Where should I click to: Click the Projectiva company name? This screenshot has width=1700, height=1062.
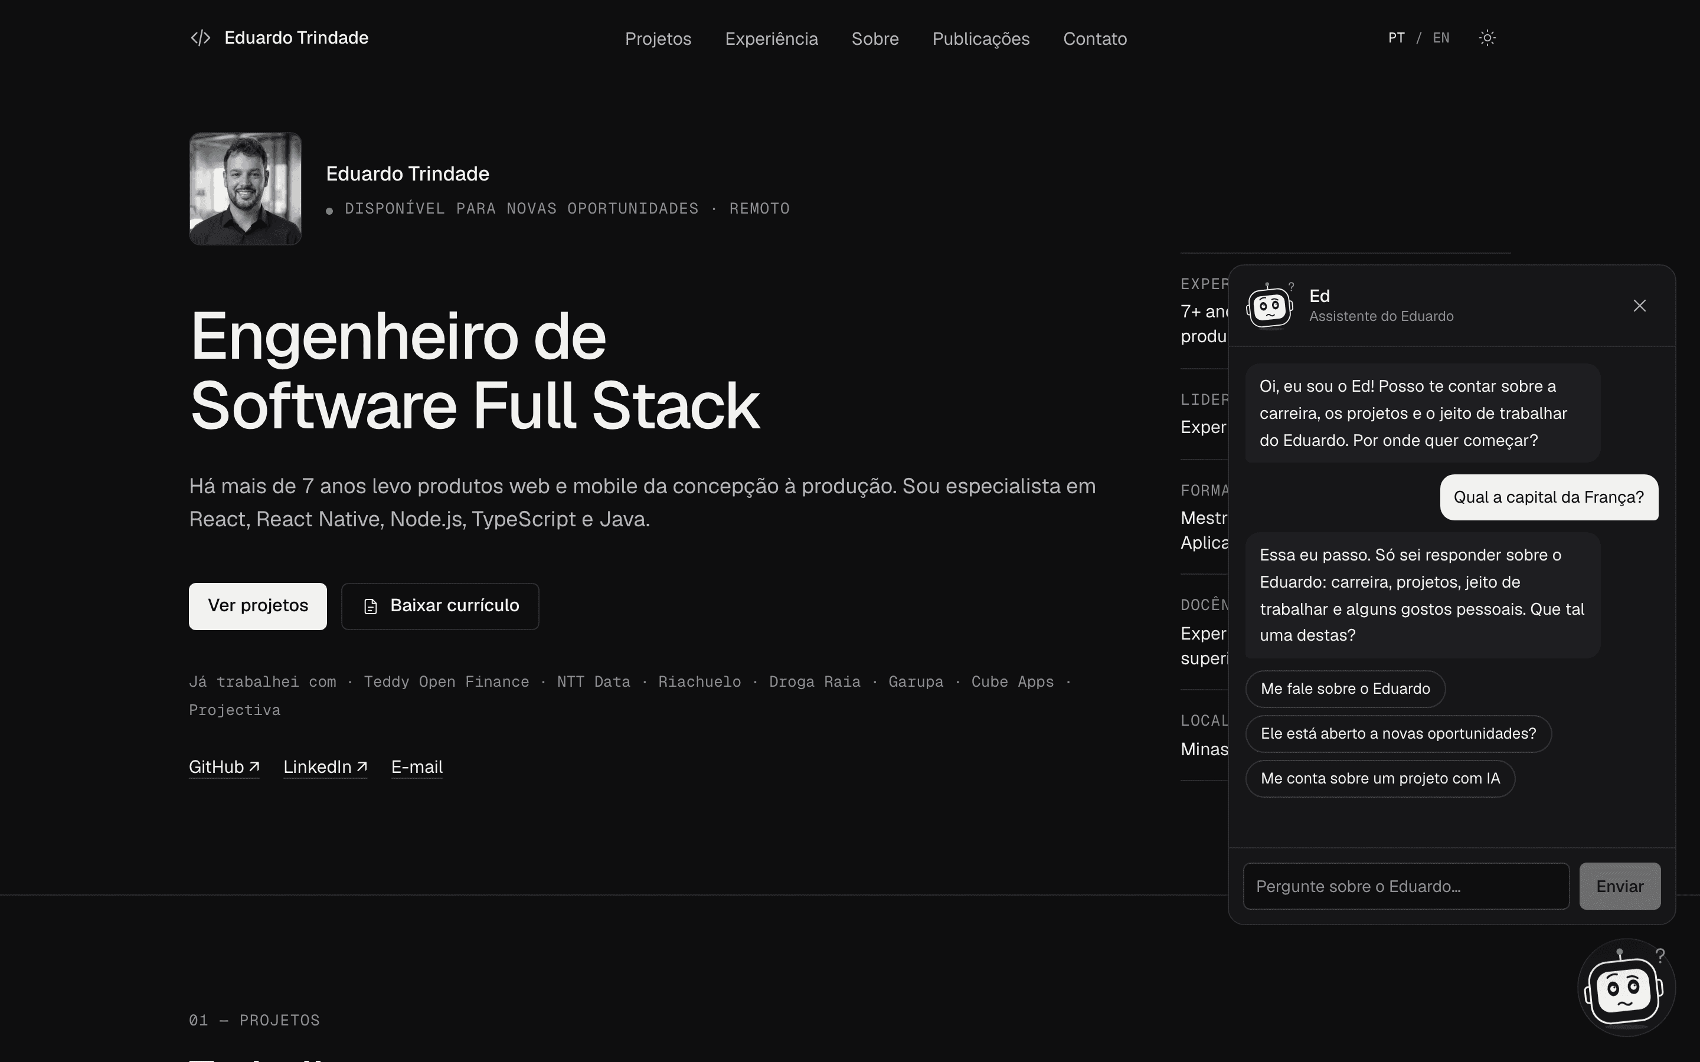pyautogui.click(x=234, y=710)
